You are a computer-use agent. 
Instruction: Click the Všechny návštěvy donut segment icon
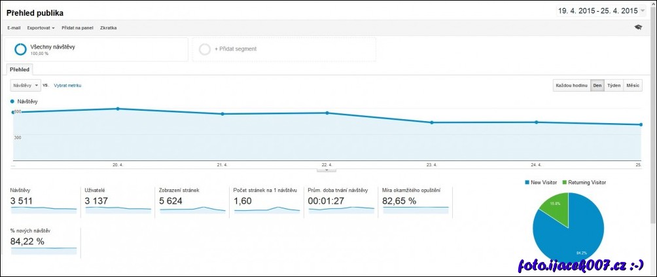(20, 49)
